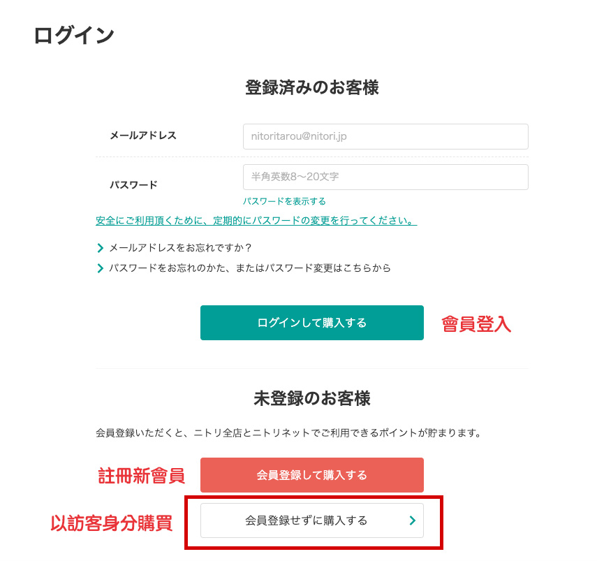Image resolution: width=597 pixels, height=561 pixels.
Task: Click the red 會員登入 annotation text
Action: pyautogui.click(x=476, y=324)
